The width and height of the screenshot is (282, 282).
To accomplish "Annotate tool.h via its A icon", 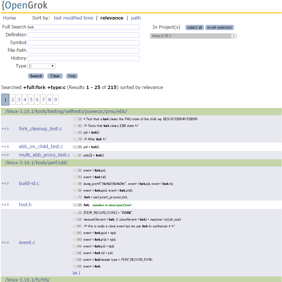I will coord(5,204).
